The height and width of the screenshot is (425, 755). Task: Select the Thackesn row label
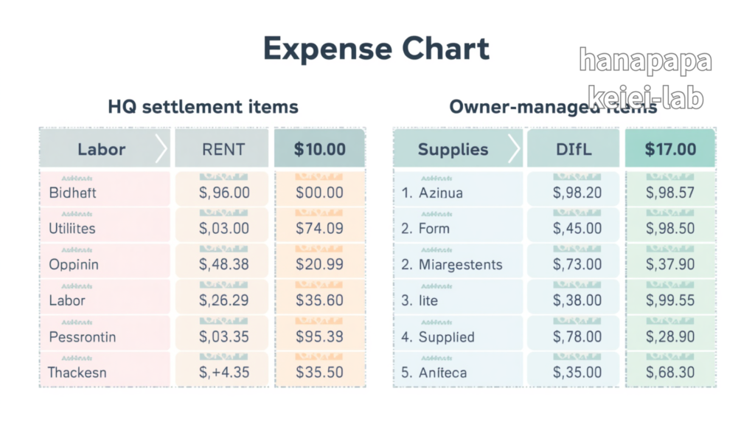[77, 373]
